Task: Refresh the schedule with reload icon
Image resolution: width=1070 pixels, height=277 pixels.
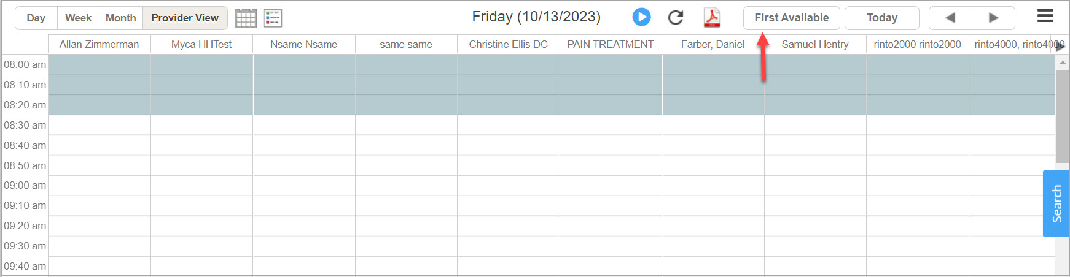Action: pyautogui.click(x=676, y=18)
